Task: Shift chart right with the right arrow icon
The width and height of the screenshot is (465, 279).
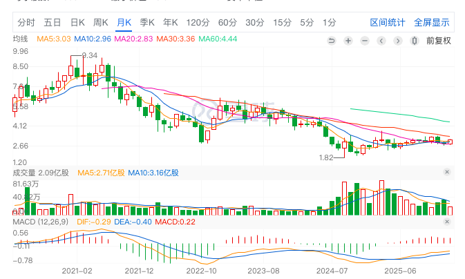Action: pos(397,39)
